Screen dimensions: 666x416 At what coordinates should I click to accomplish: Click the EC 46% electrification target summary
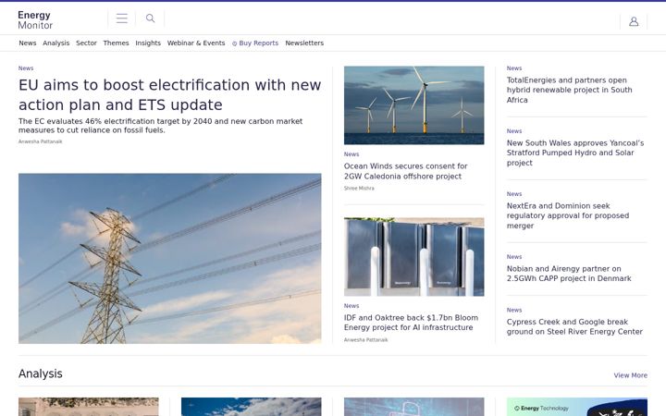[x=161, y=126]
